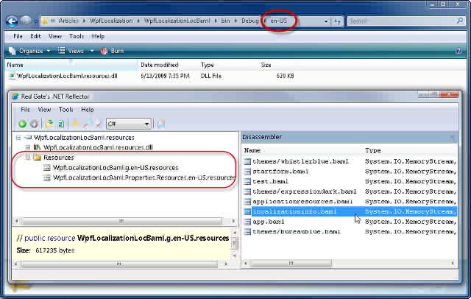Click Reflector icon right of C# dropdown
471x299 pixels.
click(161, 124)
